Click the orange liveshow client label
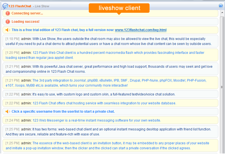 [119, 8]
